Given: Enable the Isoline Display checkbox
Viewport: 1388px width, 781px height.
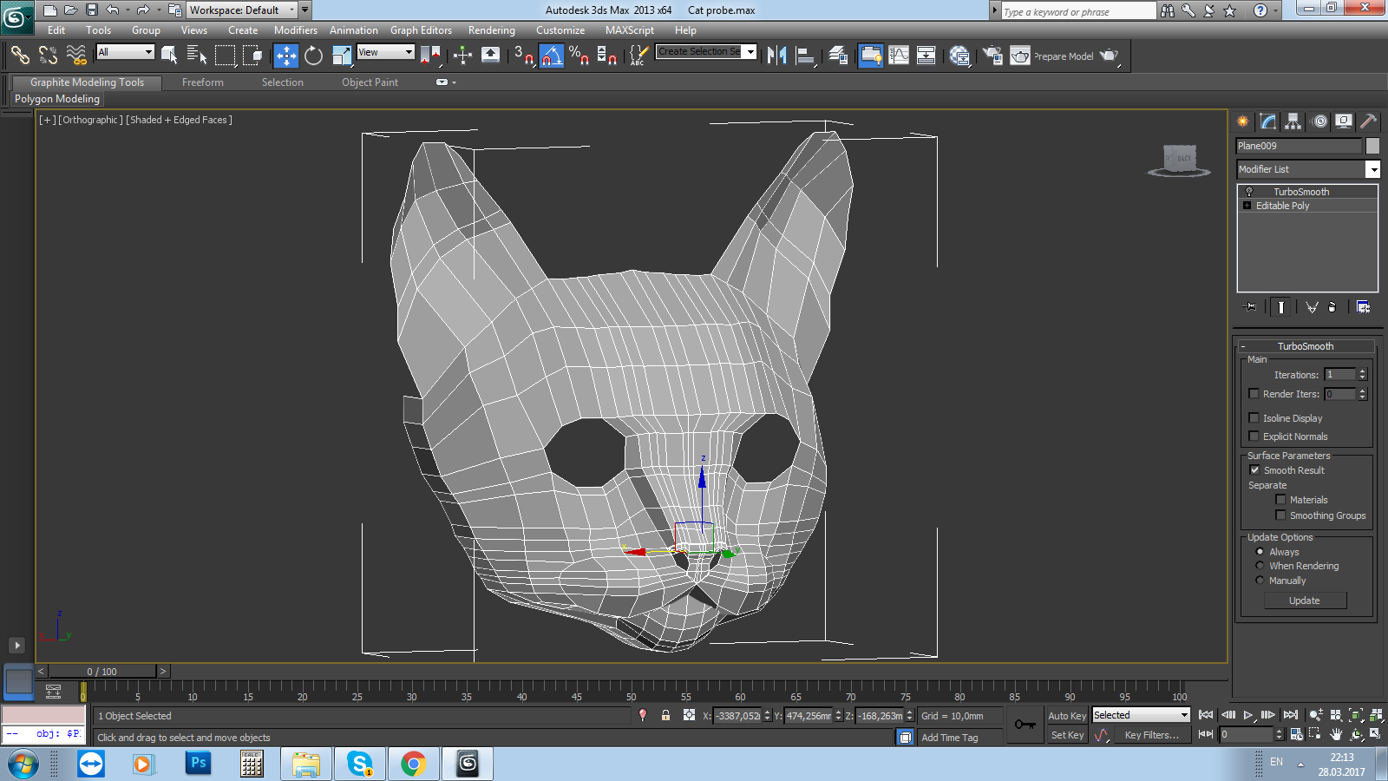Looking at the screenshot, I should pyautogui.click(x=1254, y=418).
